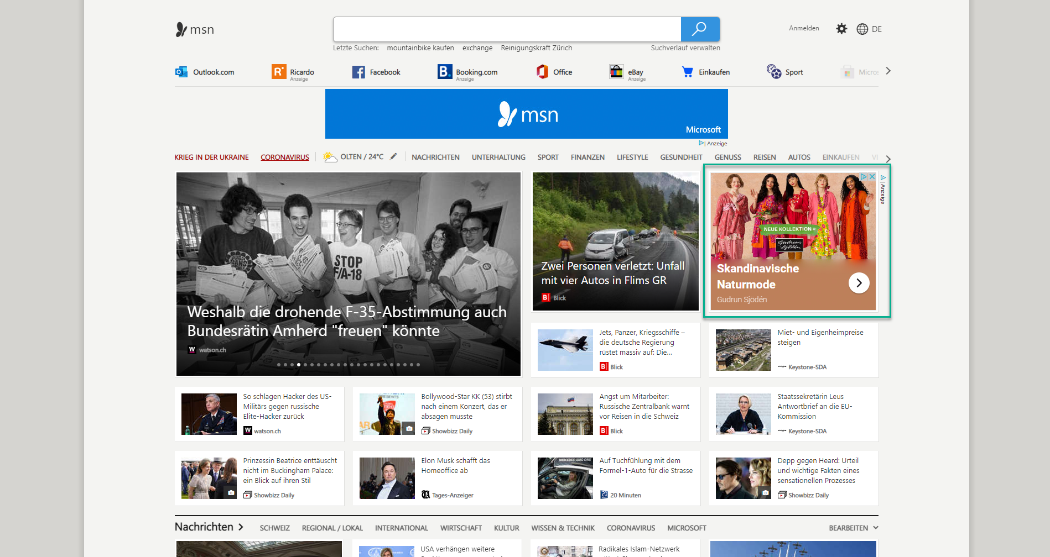Click the camera icon on Depp gegen Heard thumbnail
The width and height of the screenshot is (1050, 557).
click(765, 492)
